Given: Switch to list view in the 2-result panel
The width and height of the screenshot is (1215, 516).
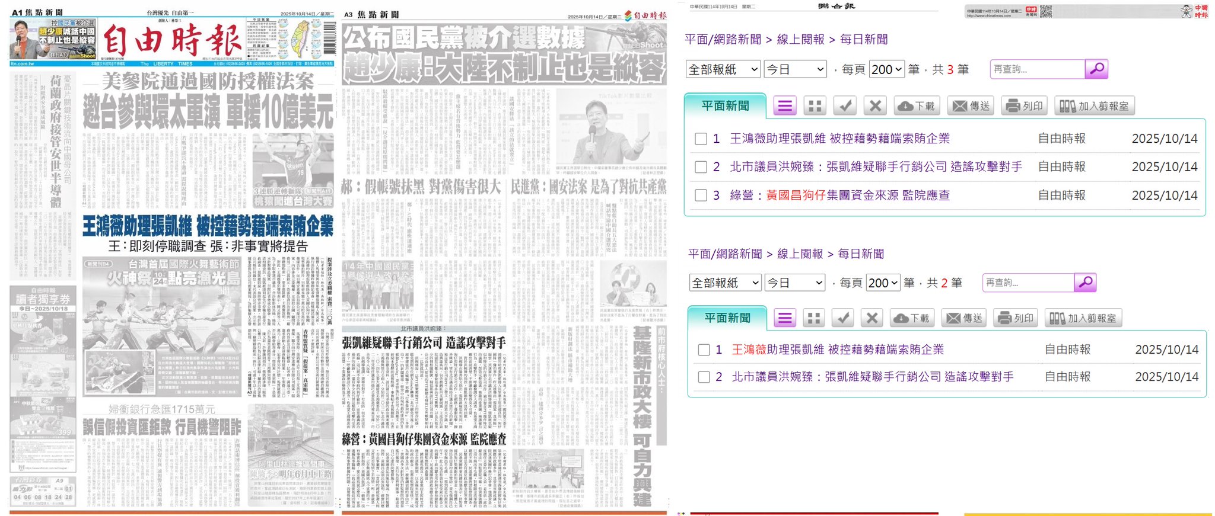Looking at the screenshot, I should click(784, 318).
